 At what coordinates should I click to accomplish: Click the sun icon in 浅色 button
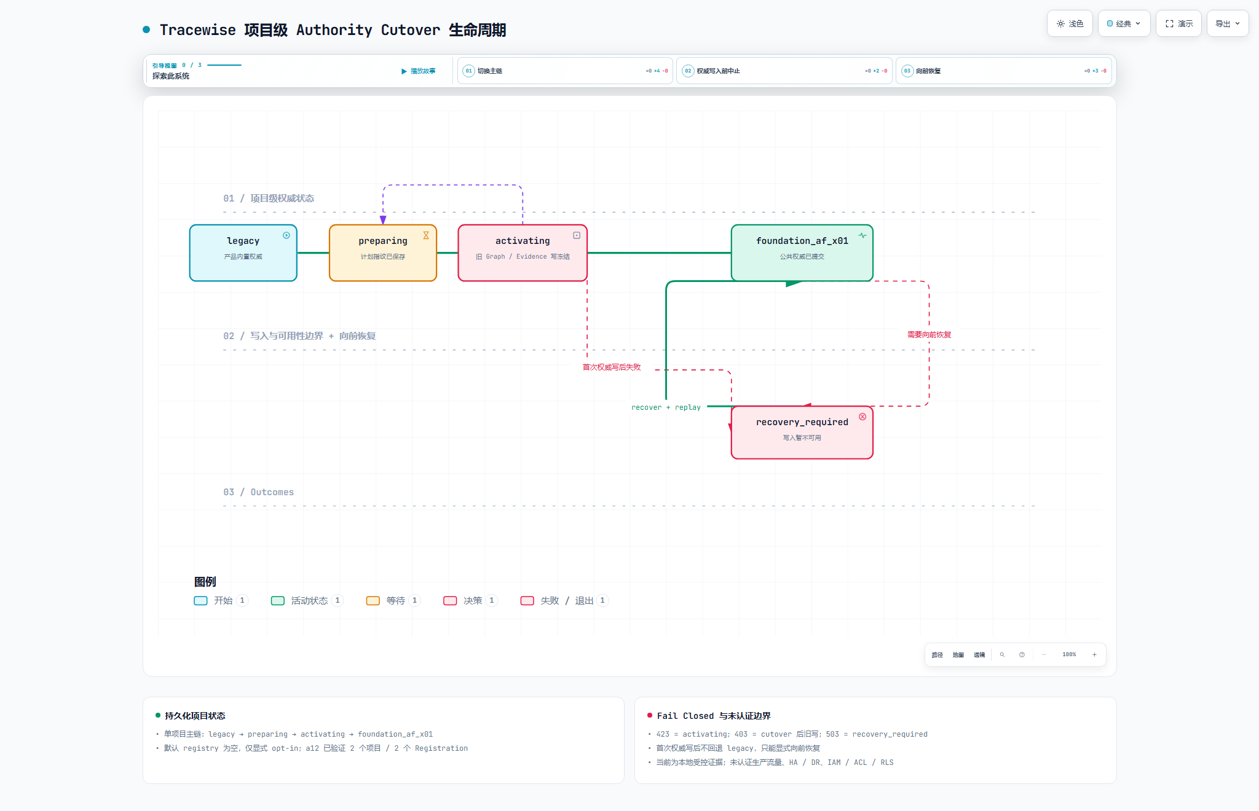point(1060,24)
